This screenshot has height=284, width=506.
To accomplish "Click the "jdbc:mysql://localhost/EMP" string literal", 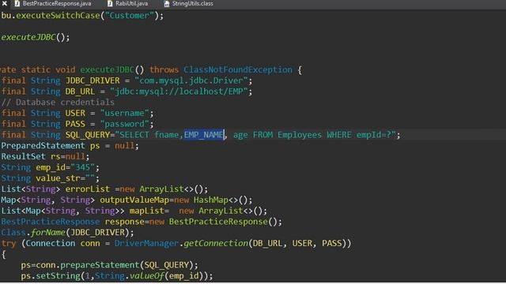I will pyautogui.click(x=179, y=92).
